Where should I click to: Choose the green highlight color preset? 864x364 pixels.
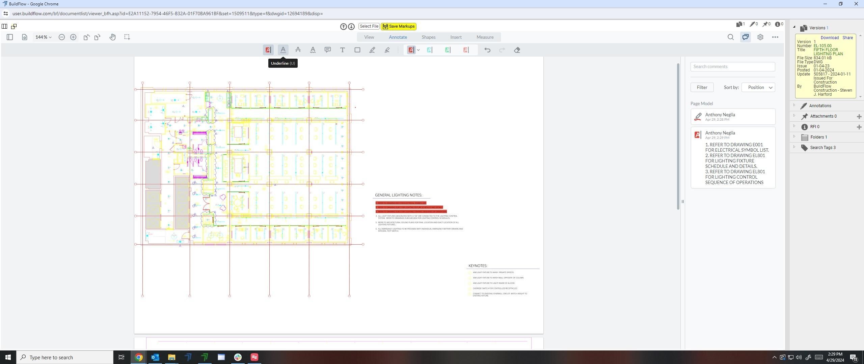tap(448, 50)
